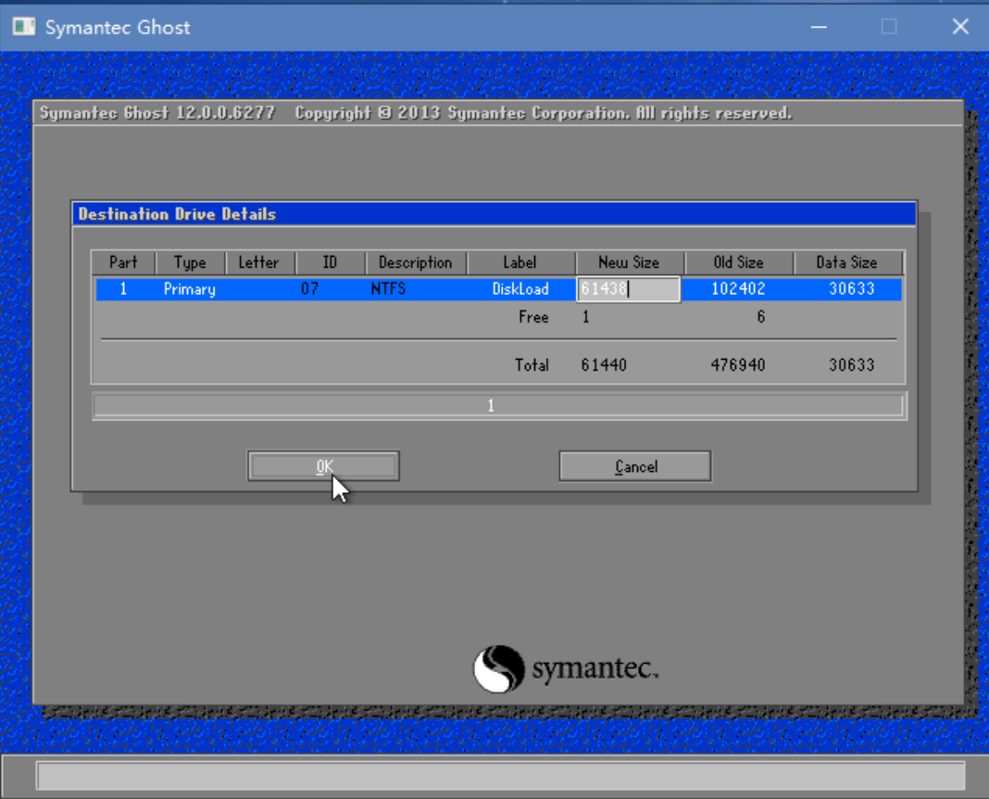
Task: Maximize the Symantec Ghost window
Action: click(x=889, y=27)
